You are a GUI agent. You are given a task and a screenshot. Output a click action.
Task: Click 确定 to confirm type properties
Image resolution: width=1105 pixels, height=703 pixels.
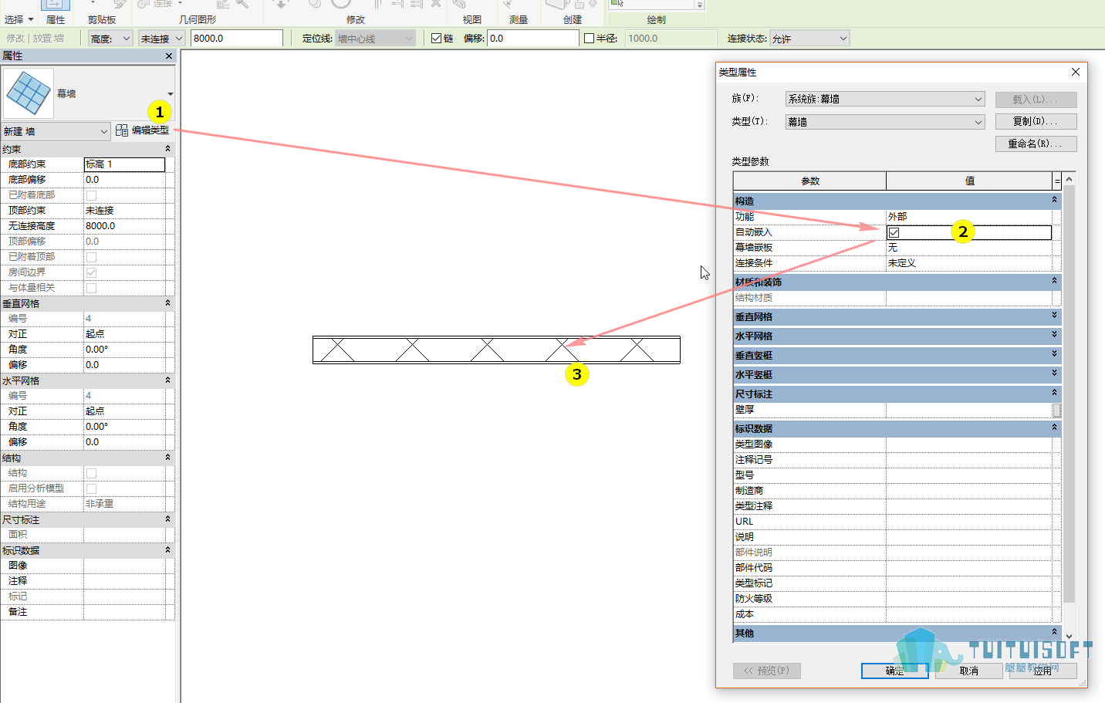click(x=894, y=671)
